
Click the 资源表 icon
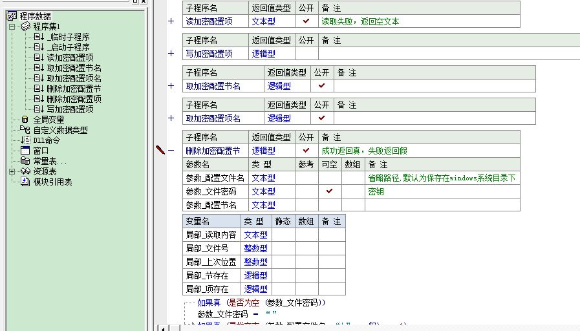click(x=25, y=171)
